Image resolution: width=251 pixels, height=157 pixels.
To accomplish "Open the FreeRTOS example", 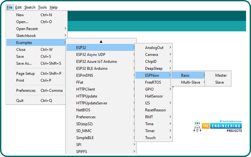I will [153, 82].
